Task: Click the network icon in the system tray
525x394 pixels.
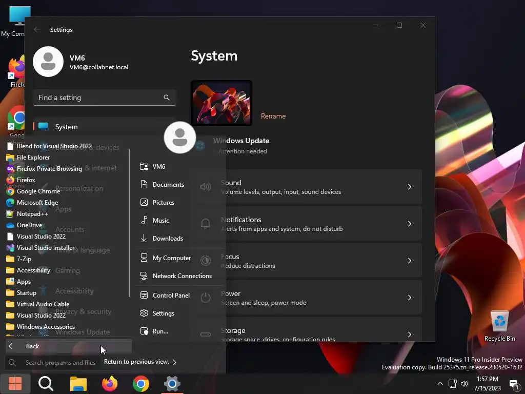Action: (x=453, y=384)
